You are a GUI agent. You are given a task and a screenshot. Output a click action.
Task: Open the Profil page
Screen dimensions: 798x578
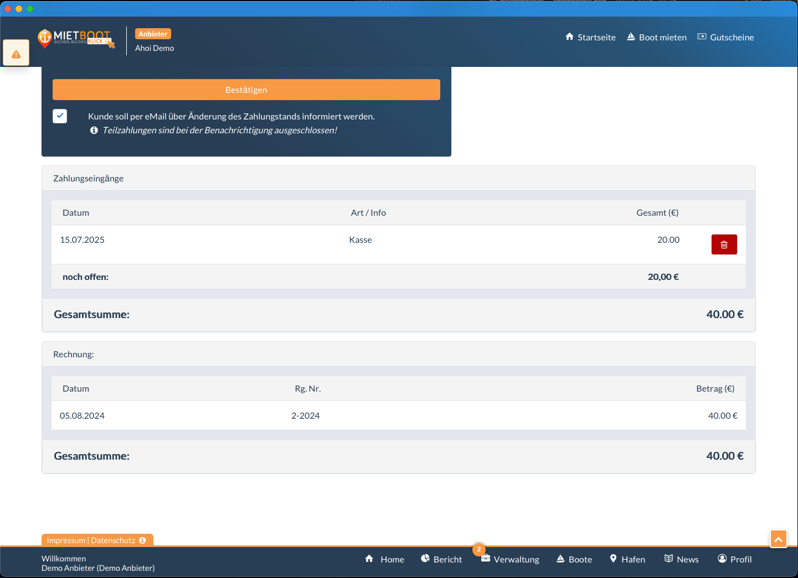point(735,559)
